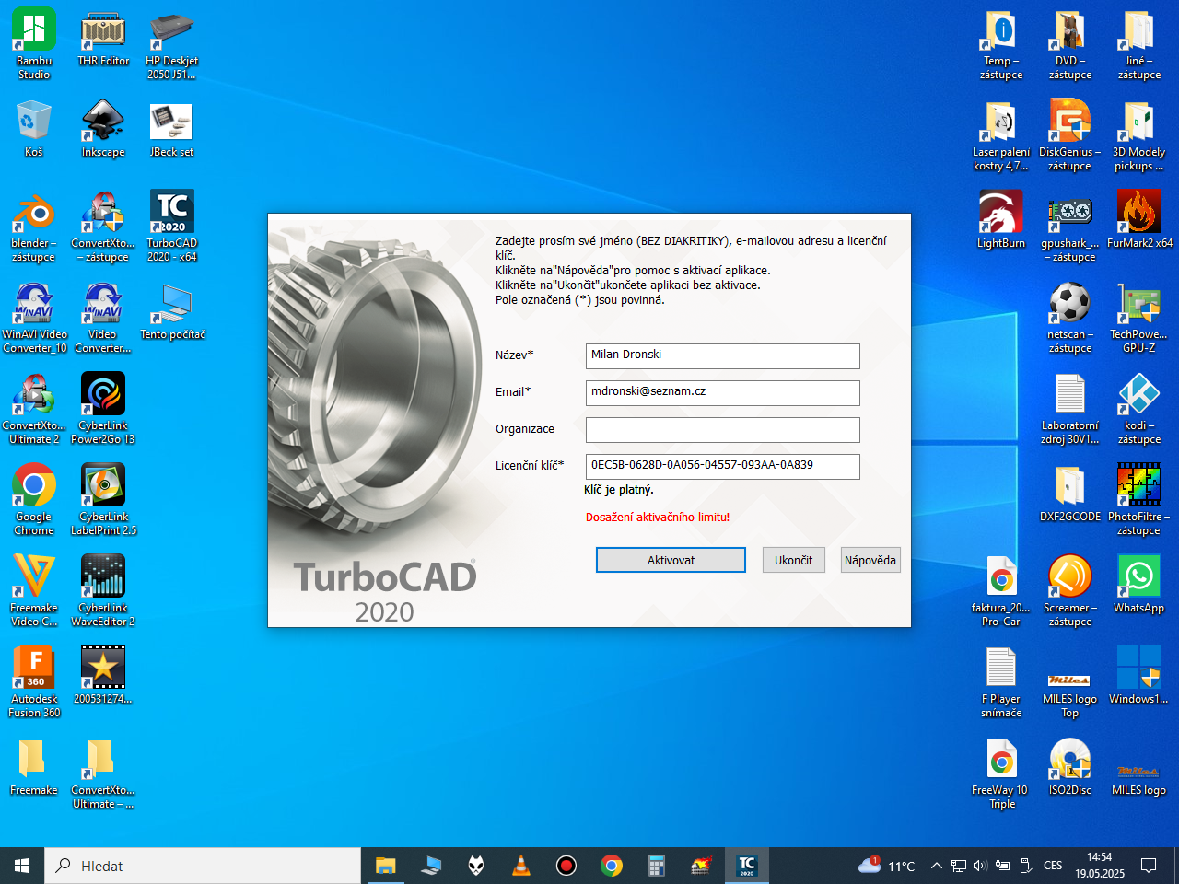Select DiskGenius – zástupce icon

(x=1070, y=135)
